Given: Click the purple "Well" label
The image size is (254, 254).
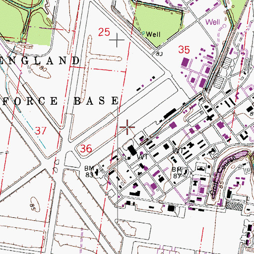Looking at the screenshot, I should tap(213, 22).
